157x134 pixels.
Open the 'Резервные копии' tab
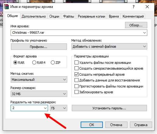[92, 16]
